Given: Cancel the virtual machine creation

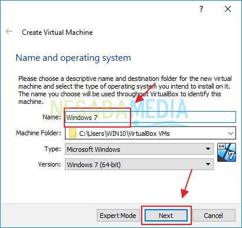Looking at the screenshot, I should coord(214,216).
